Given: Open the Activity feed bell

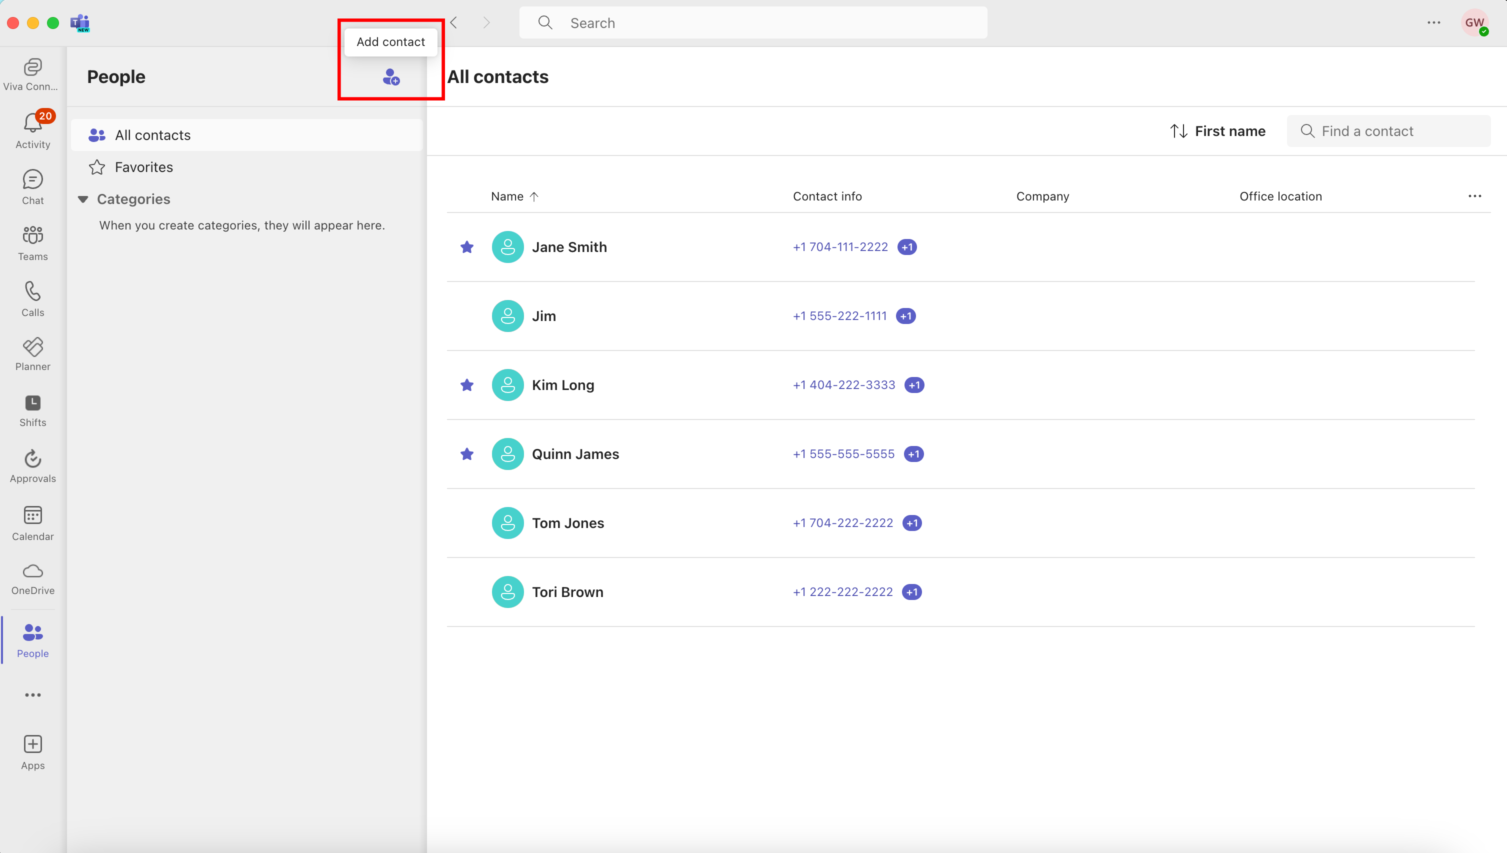Looking at the screenshot, I should (x=33, y=130).
